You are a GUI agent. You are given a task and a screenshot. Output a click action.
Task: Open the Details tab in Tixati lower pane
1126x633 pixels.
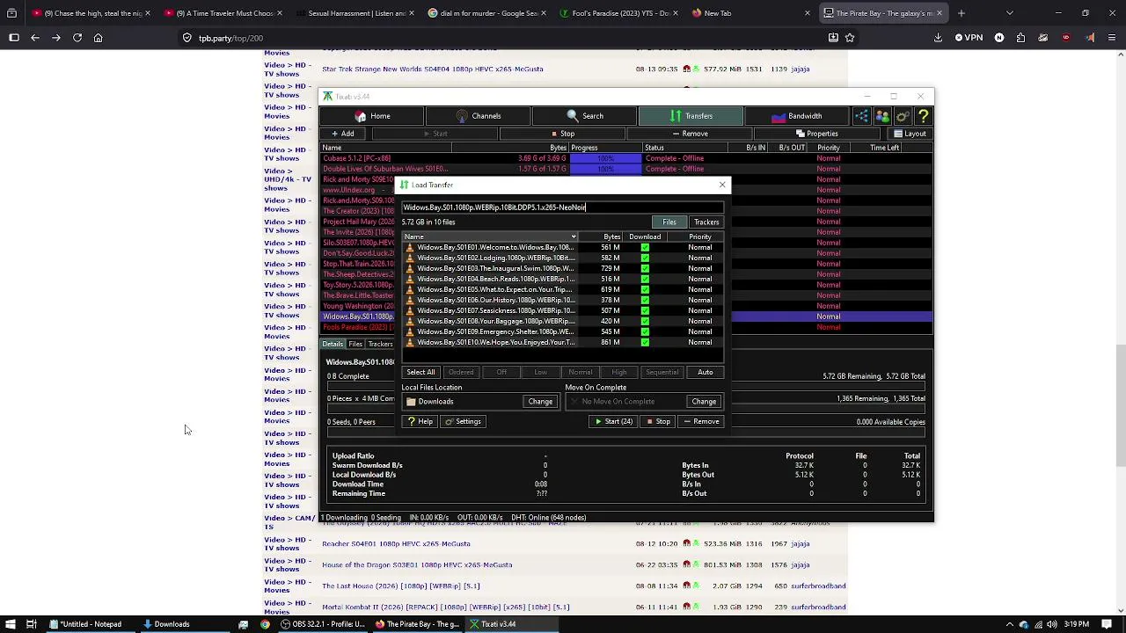[333, 344]
